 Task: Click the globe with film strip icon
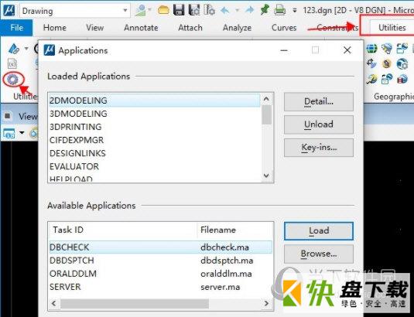coord(402,79)
